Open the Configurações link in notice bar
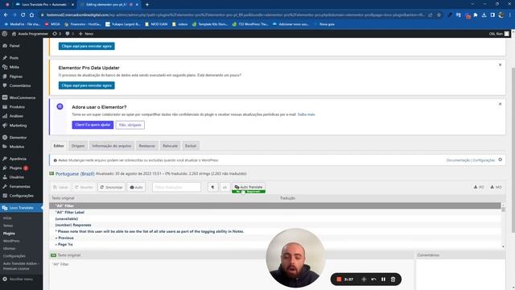 pyautogui.click(x=484, y=160)
